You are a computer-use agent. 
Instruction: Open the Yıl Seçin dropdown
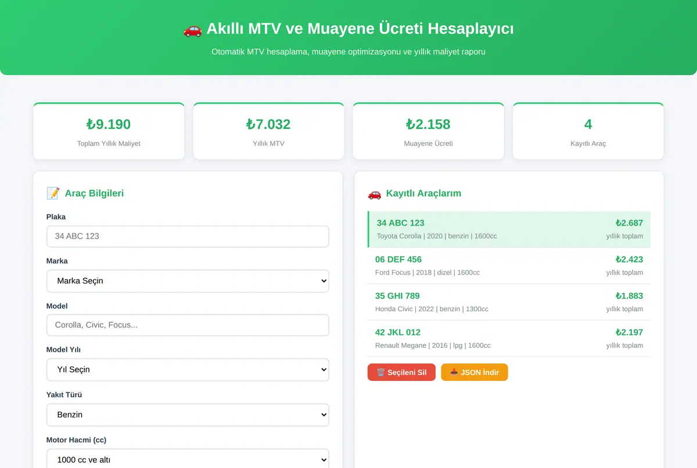coord(188,370)
